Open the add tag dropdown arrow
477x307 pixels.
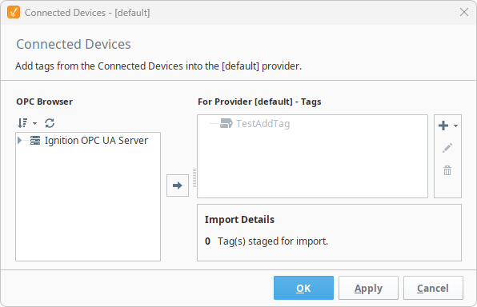pyautogui.click(x=455, y=126)
